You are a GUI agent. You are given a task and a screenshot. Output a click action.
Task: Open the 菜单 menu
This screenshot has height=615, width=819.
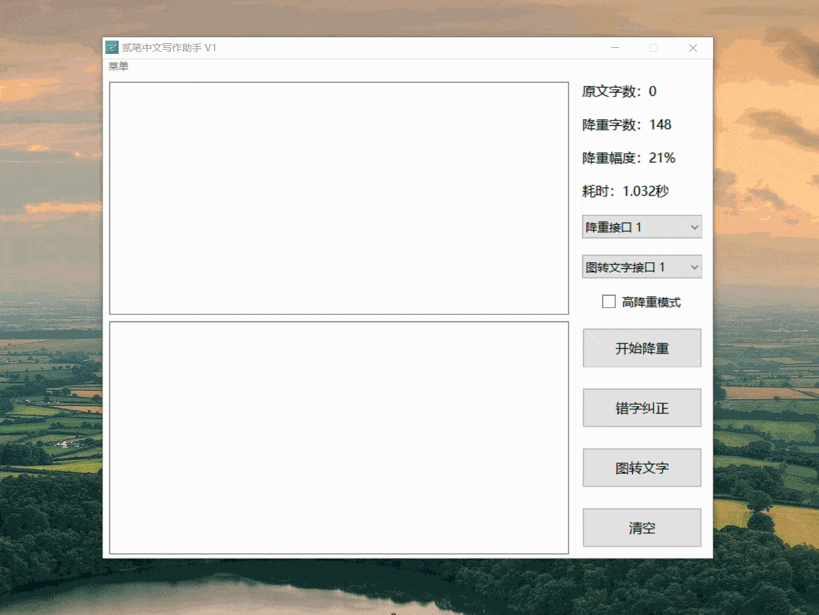tap(119, 67)
